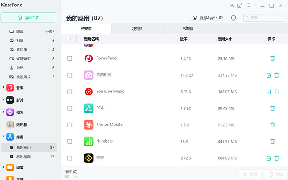The height and width of the screenshot is (180, 288).
Task: Click the 445.95 MB size value
Action: point(227,141)
